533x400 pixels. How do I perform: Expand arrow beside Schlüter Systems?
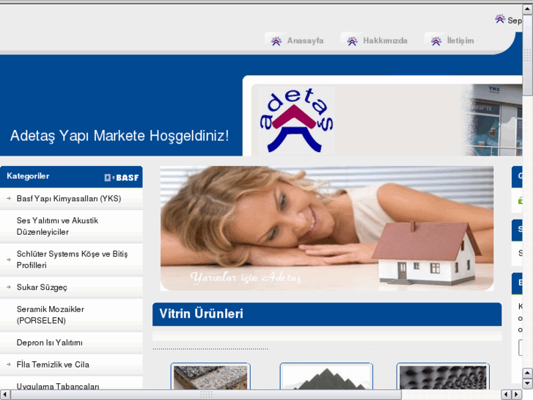(x=9, y=260)
